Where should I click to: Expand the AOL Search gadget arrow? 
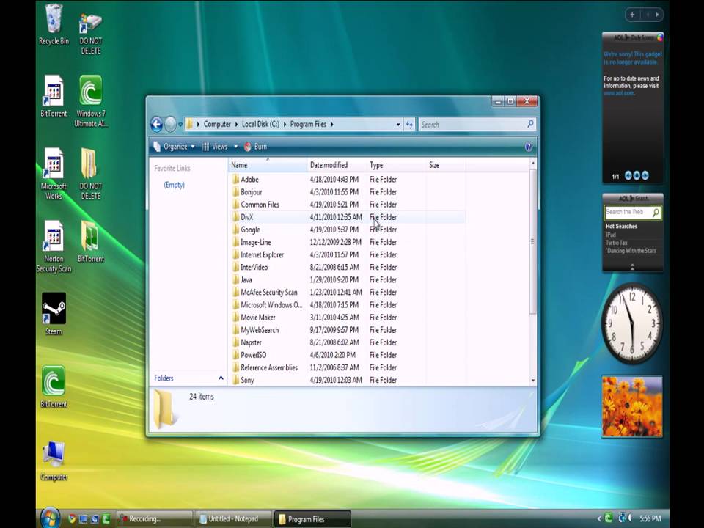point(632,267)
